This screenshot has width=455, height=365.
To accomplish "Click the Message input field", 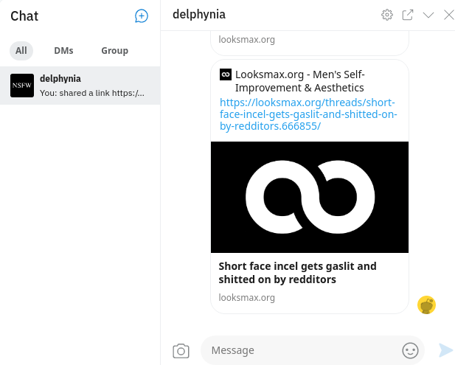I will point(302,350).
